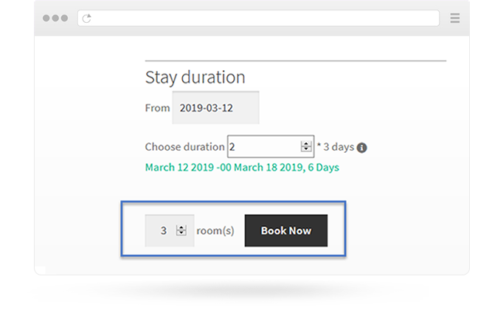Click the middle gray window dot
The image size is (492, 313).
pos(55,18)
